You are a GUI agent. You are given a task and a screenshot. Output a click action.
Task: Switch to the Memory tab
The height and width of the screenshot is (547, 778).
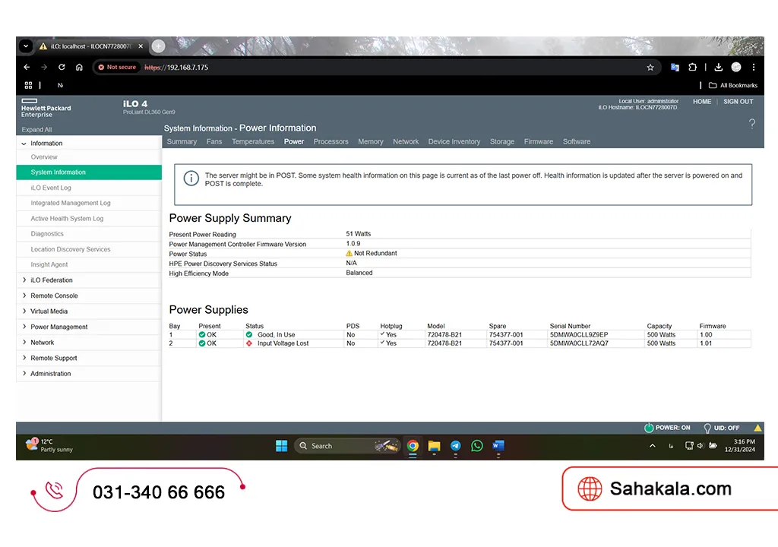tap(371, 141)
